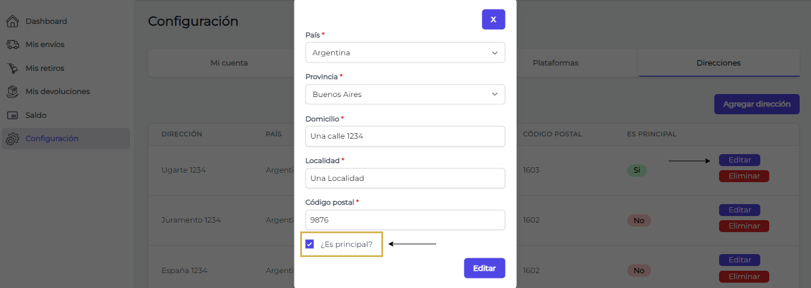
Task: Close the dialog with the X button
Action: tap(494, 19)
